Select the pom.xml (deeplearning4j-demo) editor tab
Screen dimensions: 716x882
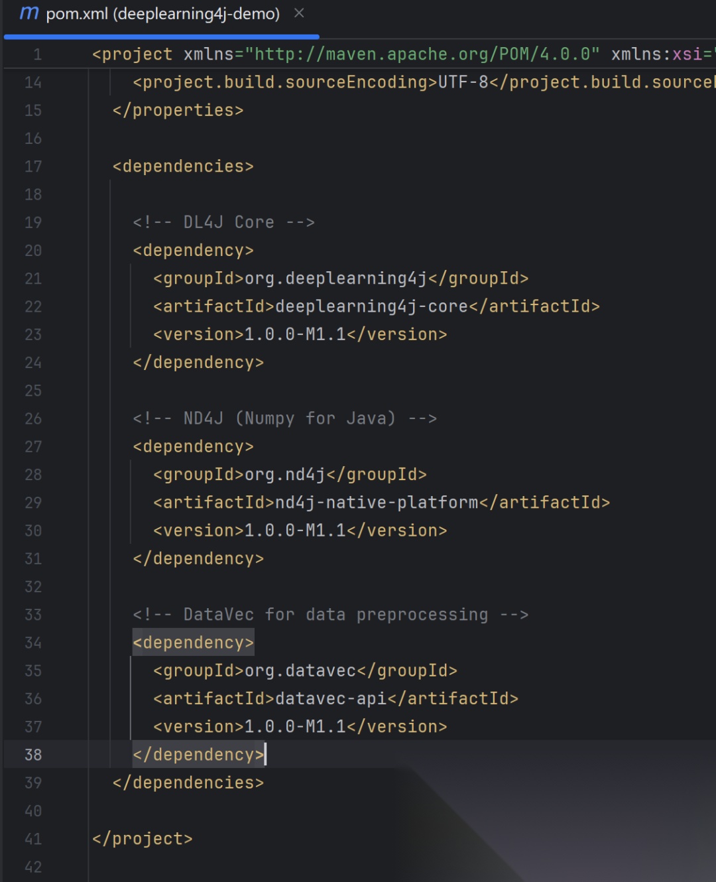[161, 15]
